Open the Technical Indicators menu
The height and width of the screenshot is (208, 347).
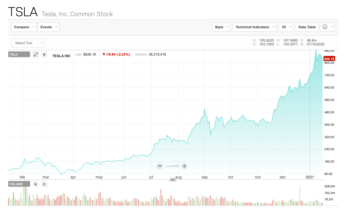pyautogui.click(x=255, y=27)
